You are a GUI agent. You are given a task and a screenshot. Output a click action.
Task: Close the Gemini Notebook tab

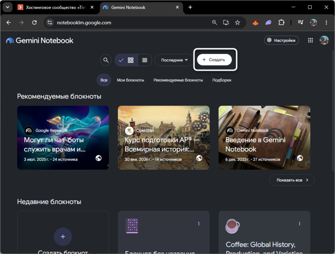177,7
